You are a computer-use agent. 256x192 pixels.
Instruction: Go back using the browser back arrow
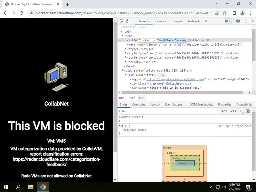click(x=5, y=13)
